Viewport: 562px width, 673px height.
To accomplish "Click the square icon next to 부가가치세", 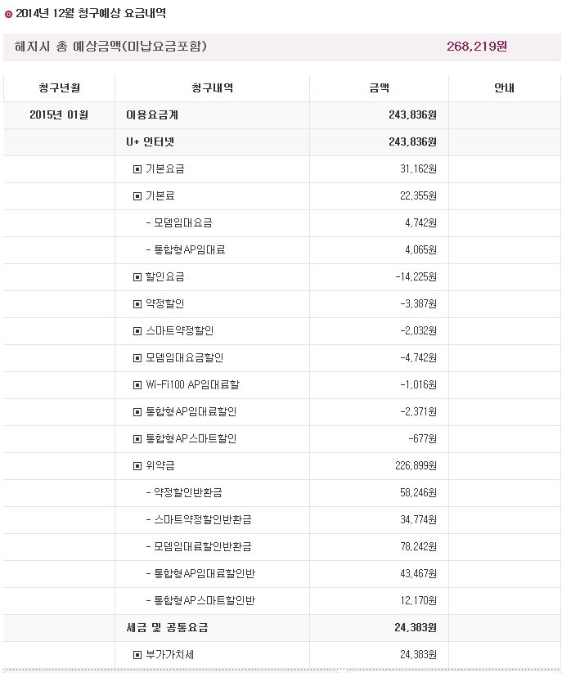I will (x=137, y=655).
